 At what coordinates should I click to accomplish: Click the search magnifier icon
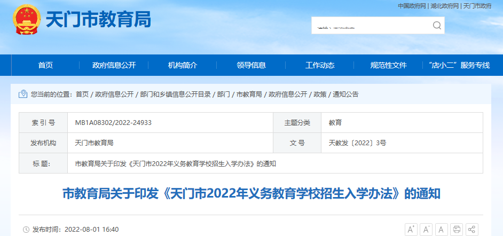click(x=437, y=25)
